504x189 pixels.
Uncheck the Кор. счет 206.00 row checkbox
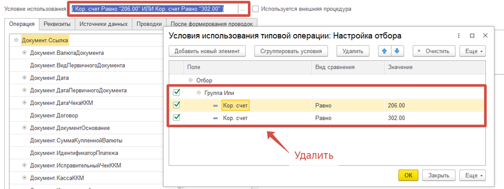[176, 105]
